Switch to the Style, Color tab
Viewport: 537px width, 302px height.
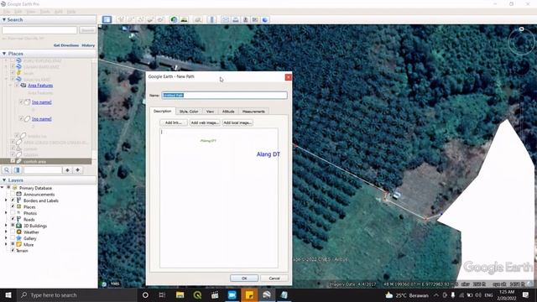pos(189,112)
